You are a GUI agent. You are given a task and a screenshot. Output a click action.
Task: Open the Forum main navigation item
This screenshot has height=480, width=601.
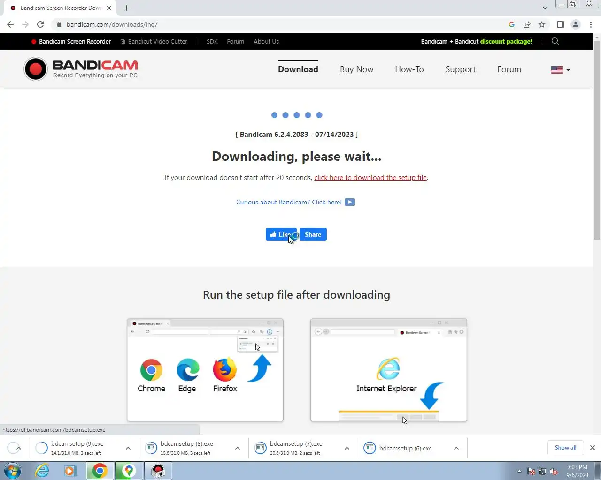pos(509,69)
